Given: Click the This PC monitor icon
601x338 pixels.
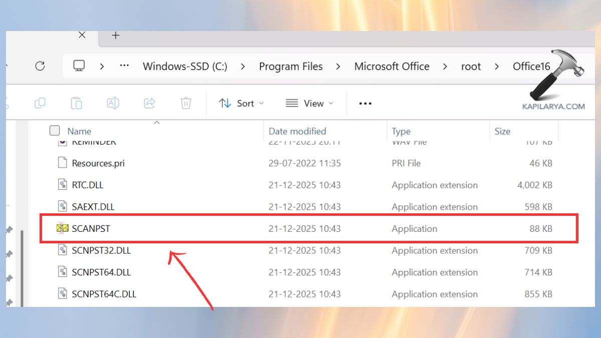Looking at the screenshot, I should [79, 66].
